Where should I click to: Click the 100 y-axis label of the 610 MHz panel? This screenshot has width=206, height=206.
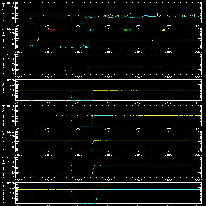(12, 64)
